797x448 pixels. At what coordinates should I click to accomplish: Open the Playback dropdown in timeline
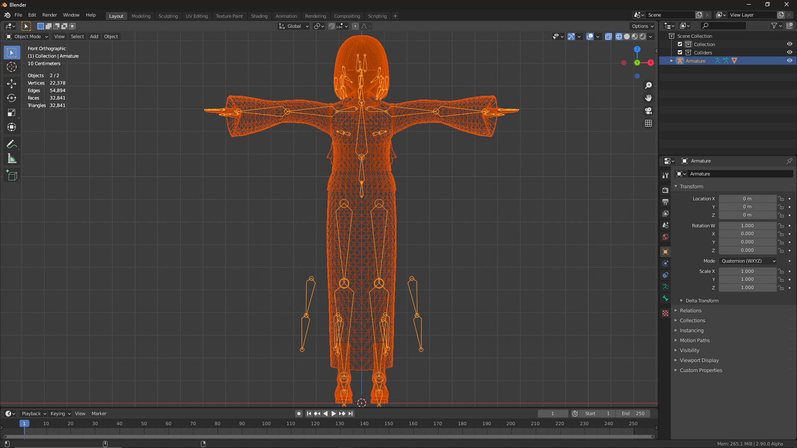(x=33, y=413)
